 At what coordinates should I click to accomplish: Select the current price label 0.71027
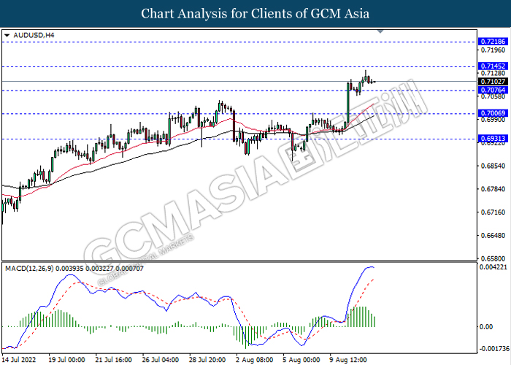[x=493, y=82]
